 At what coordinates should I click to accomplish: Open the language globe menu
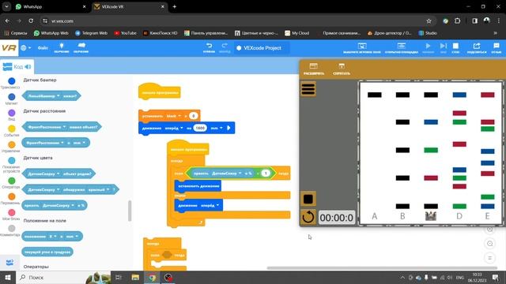(x=25, y=48)
